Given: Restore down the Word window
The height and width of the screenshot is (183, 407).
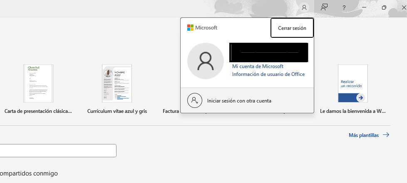Looking at the screenshot, I should click(384, 8).
